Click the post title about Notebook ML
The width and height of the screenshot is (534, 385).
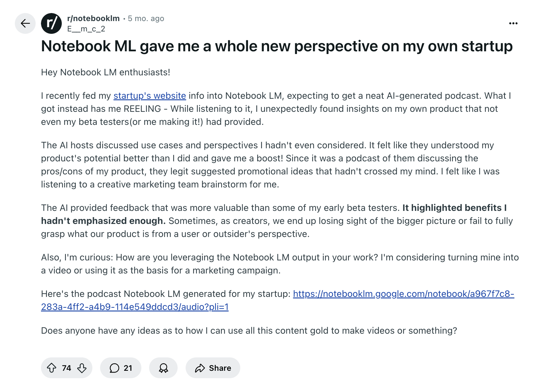277,46
